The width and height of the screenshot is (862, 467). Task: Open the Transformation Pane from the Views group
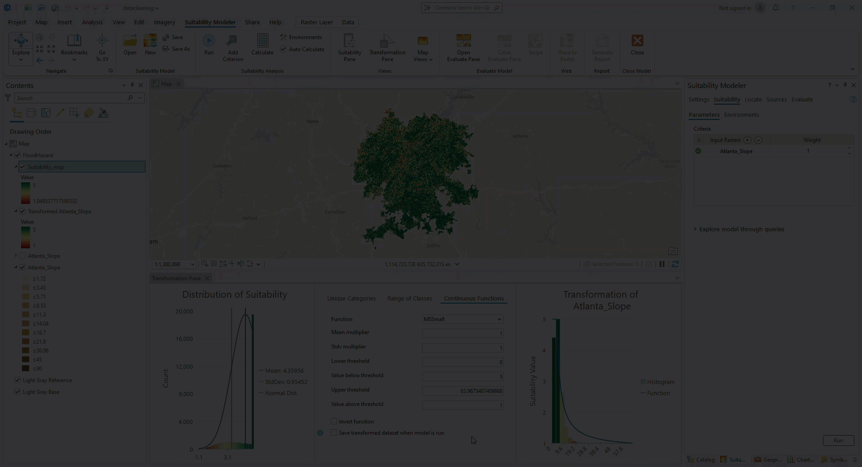pyautogui.click(x=387, y=47)
